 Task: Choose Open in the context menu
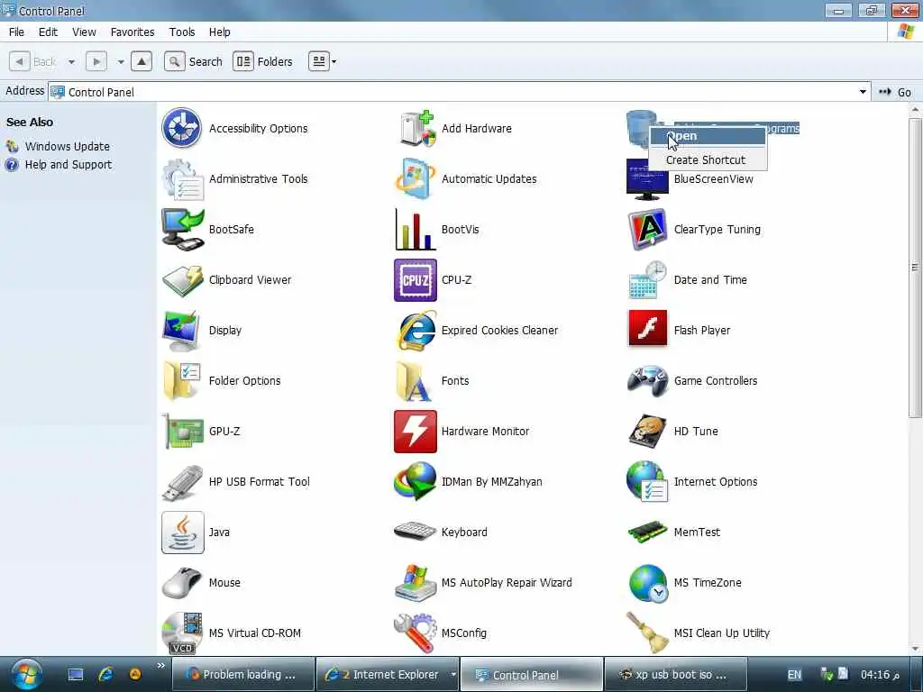tap(708, 136)
